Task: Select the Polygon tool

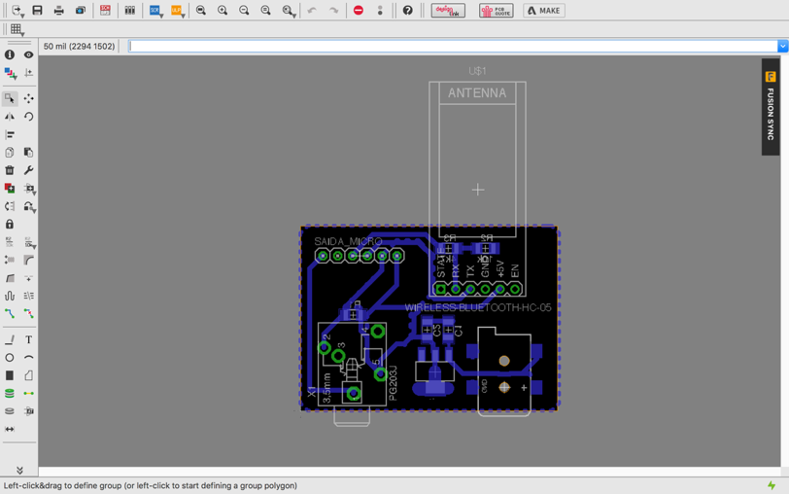Action: coord(29,375)
